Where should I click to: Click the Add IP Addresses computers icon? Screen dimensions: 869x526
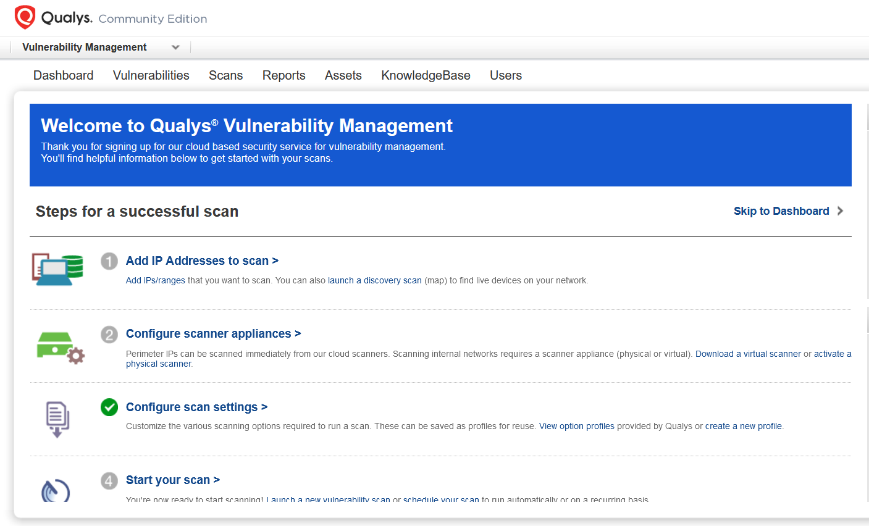(x=57, y=269)
